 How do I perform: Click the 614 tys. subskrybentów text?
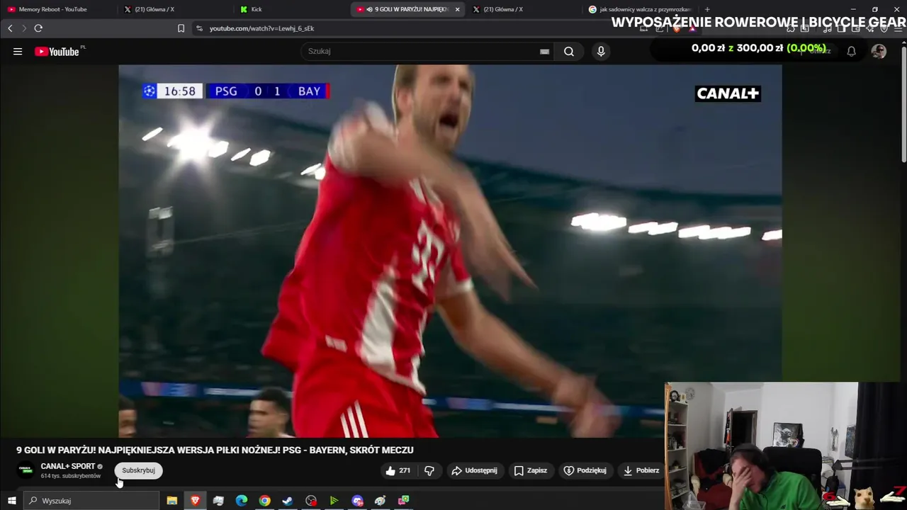[71, 476]
